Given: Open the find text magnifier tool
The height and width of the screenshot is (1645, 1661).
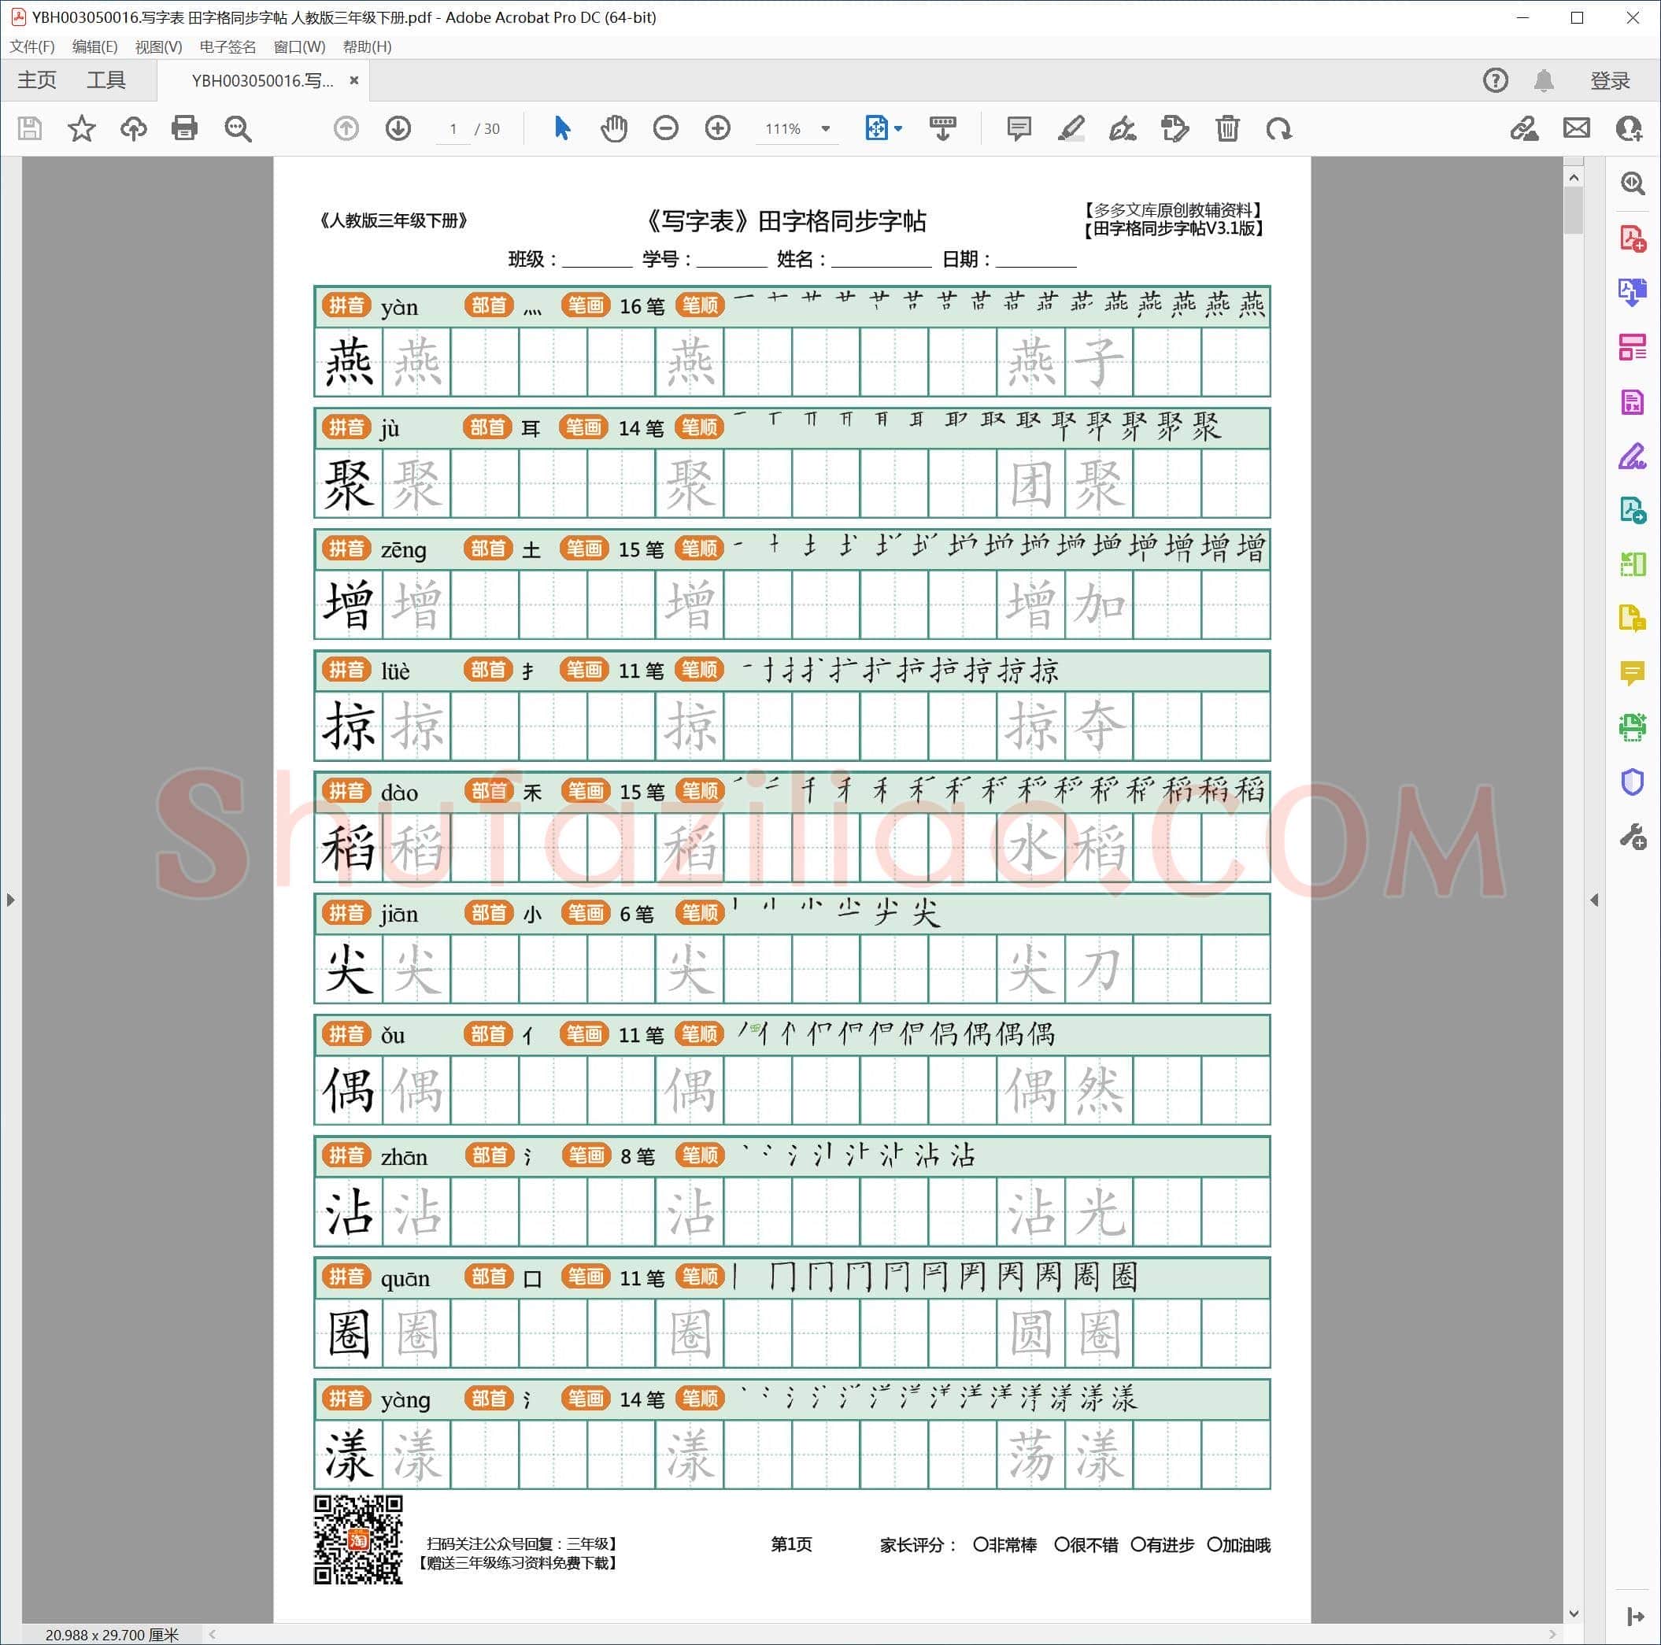Looking at the screenshot, I should click(237, 129).
